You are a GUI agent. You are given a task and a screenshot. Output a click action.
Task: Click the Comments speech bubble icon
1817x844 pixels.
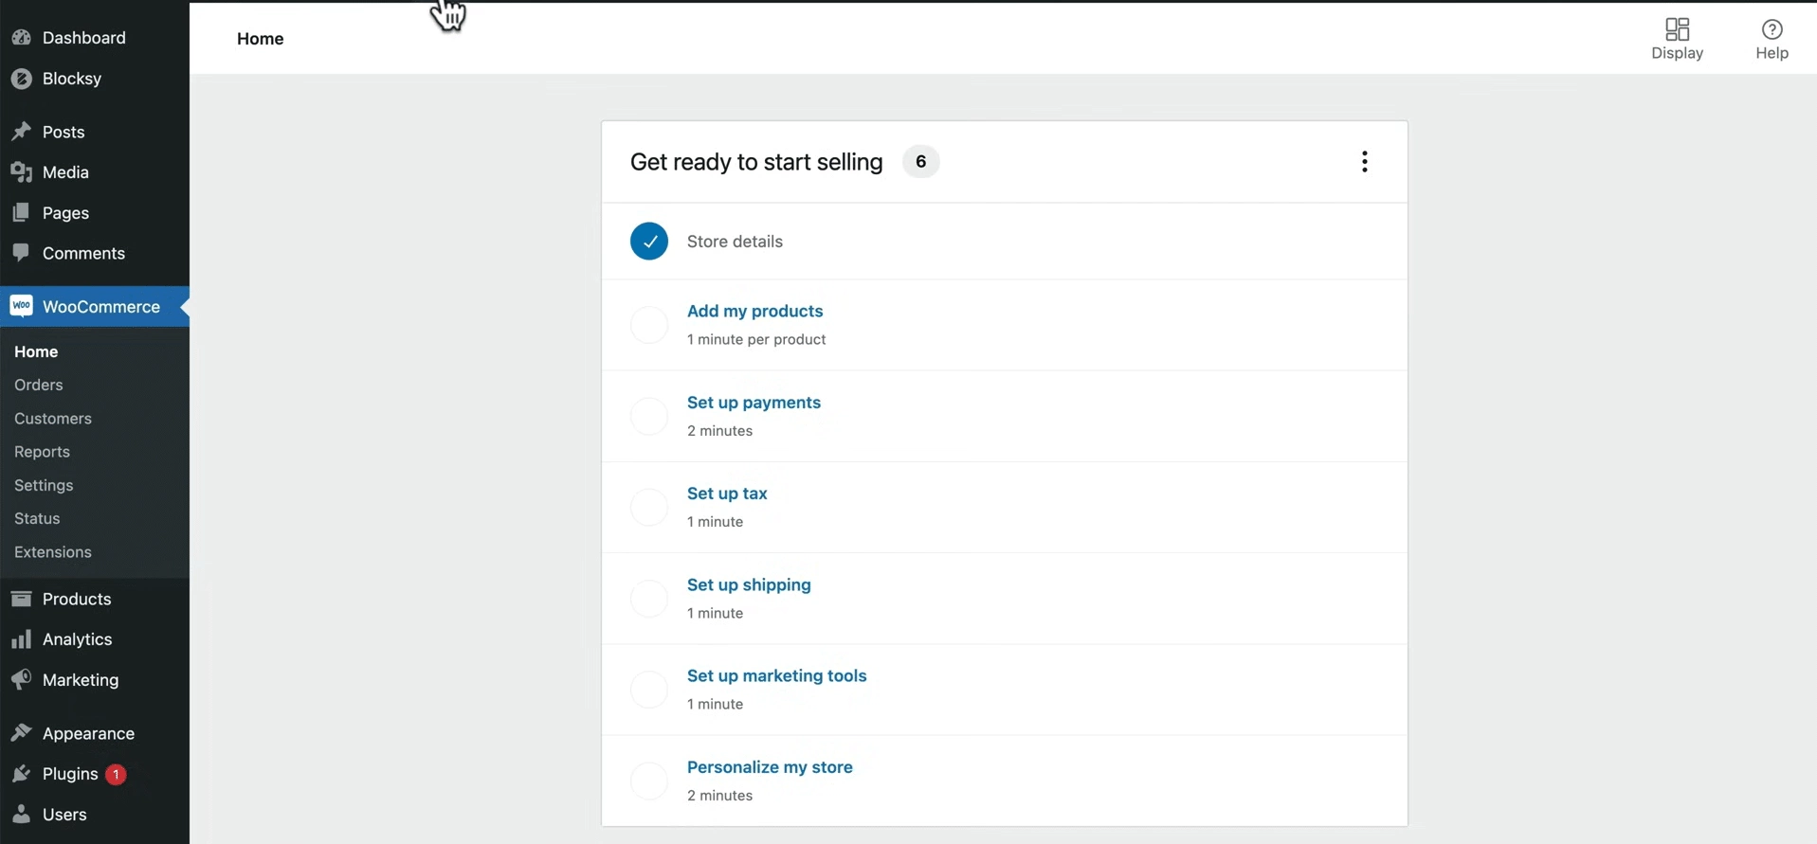click(21, 253)
